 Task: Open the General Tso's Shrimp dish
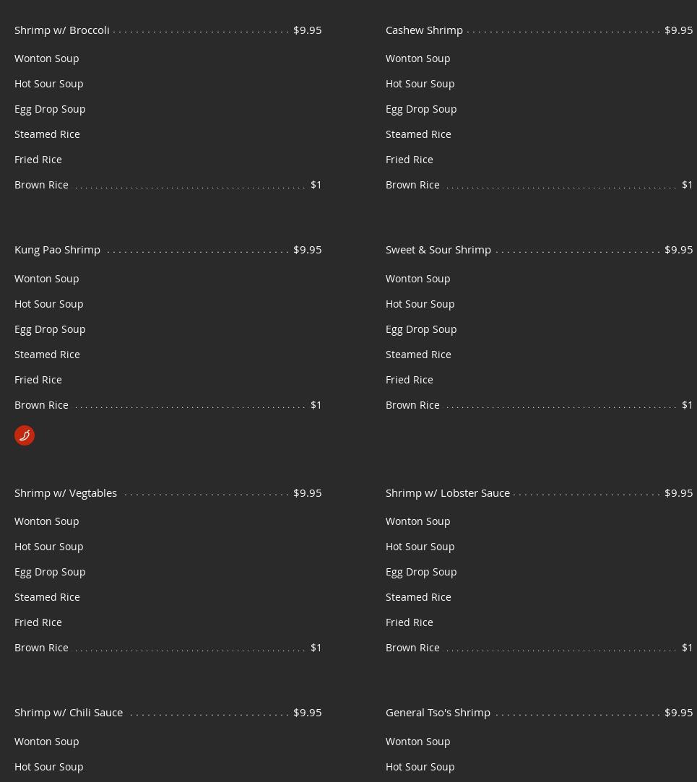coord(438,713)
